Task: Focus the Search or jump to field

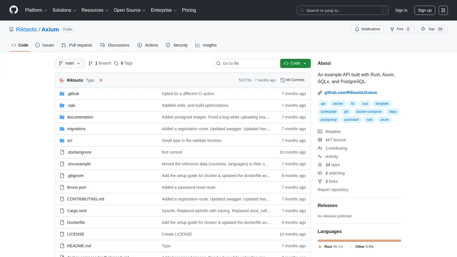Action: point(343,10)
